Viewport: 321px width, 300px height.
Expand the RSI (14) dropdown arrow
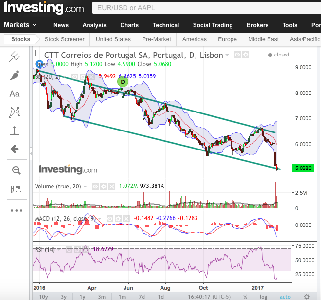(x=59, y=250)
